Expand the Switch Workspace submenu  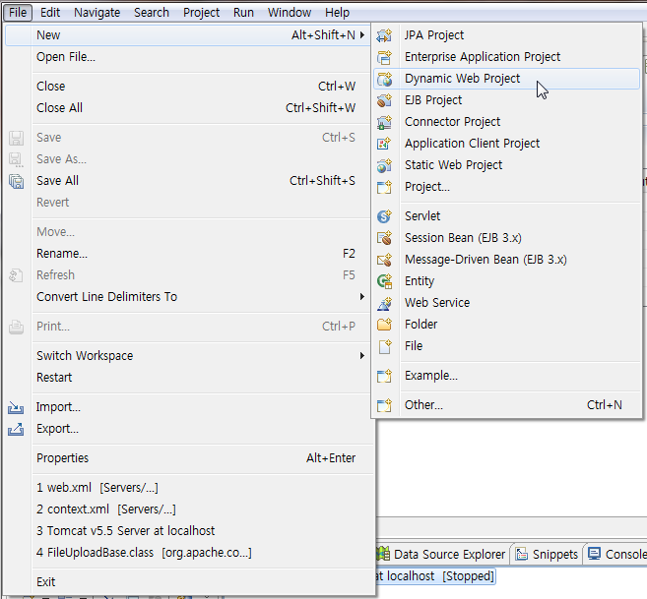point(361,355)
